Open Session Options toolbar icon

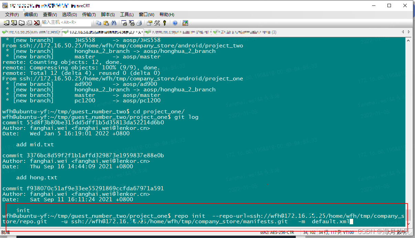tap(150, 23)
